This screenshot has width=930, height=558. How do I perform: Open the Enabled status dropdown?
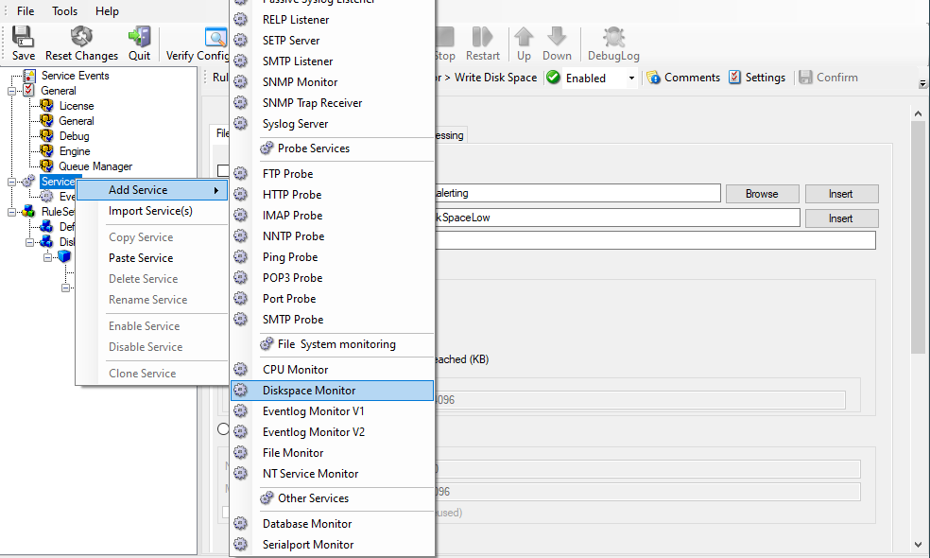click(631, 78)
